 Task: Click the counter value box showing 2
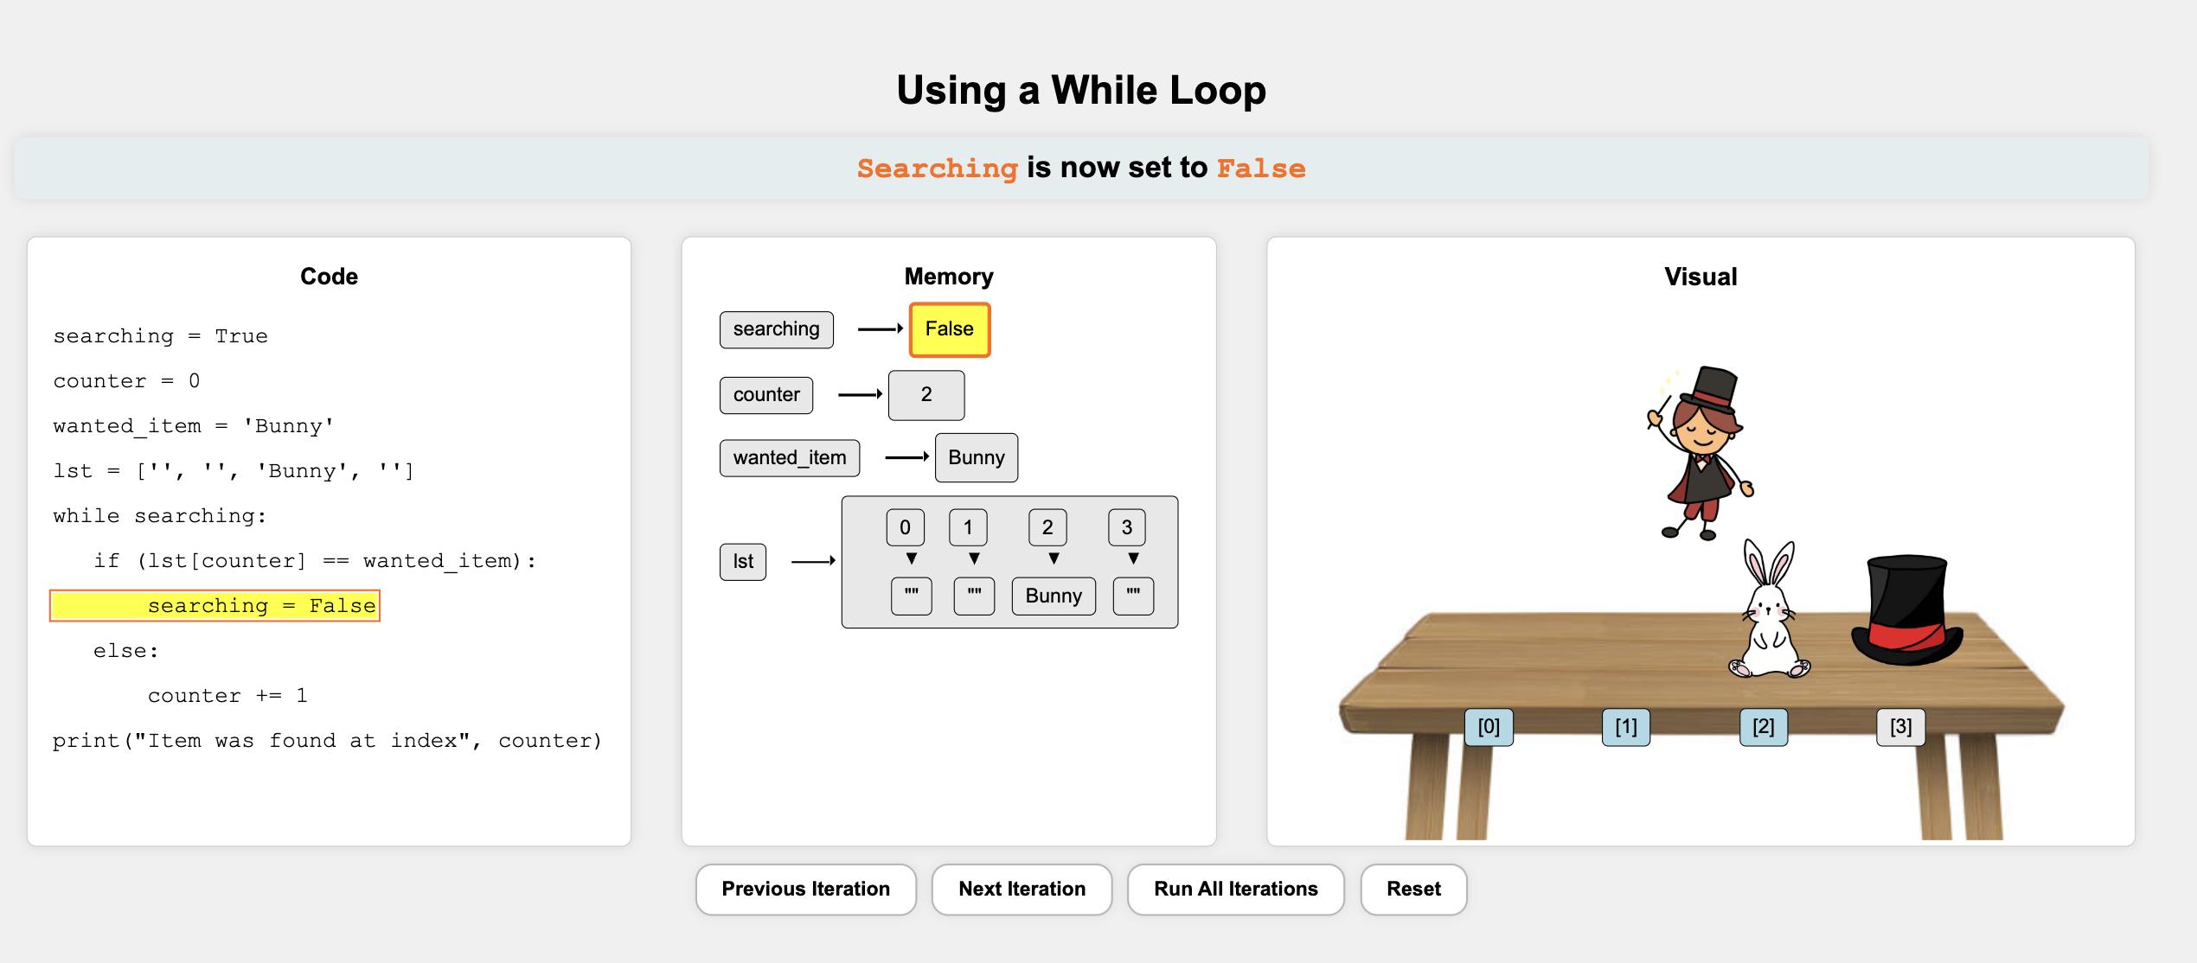click(926, 395)
